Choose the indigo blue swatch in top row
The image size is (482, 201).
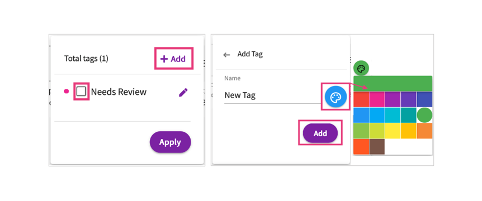pyautogui.click(x=424, y=99)
